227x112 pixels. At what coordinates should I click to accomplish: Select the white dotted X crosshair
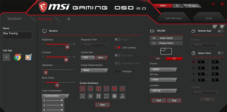[106, 96]
